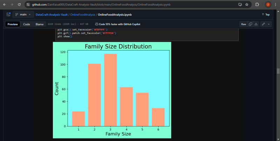Select the Preview tab

(x=13, y=24)
